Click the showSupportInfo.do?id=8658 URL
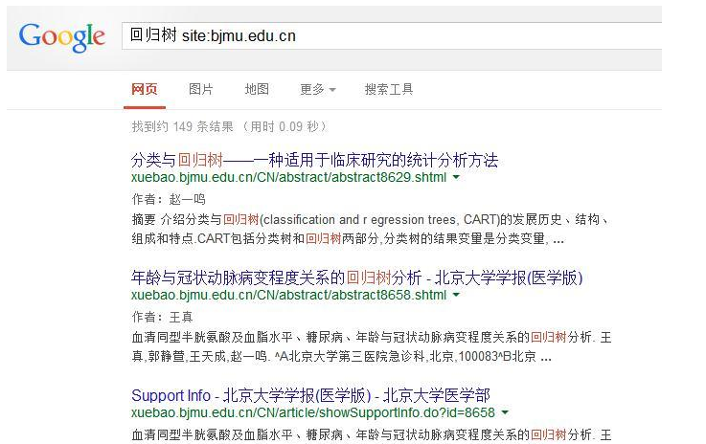Viewport: 706px width, 444px height. pos(313,412)
